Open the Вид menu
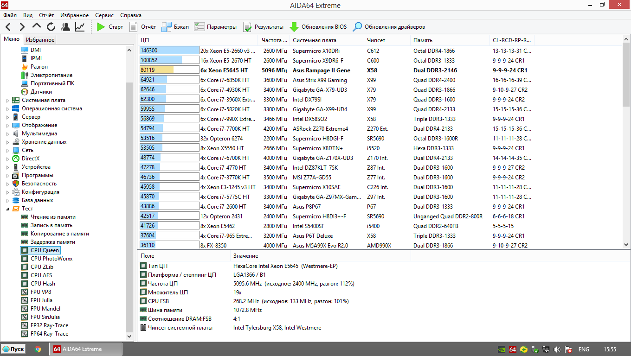631x356 pixels. [x=28, y=15]
